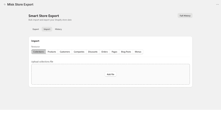Select Customers resource
Image resolution: width=221 pixels, height=124 pixels.
(65, 52)
